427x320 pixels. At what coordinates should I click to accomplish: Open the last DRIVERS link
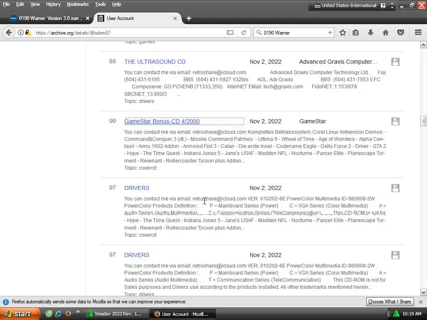click(x=137, y=255)
